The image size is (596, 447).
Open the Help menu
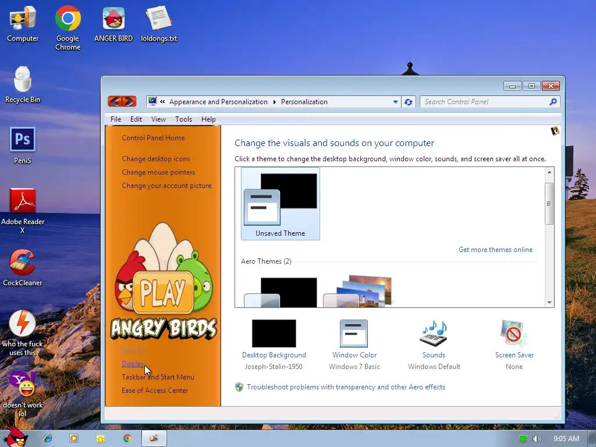208,119
